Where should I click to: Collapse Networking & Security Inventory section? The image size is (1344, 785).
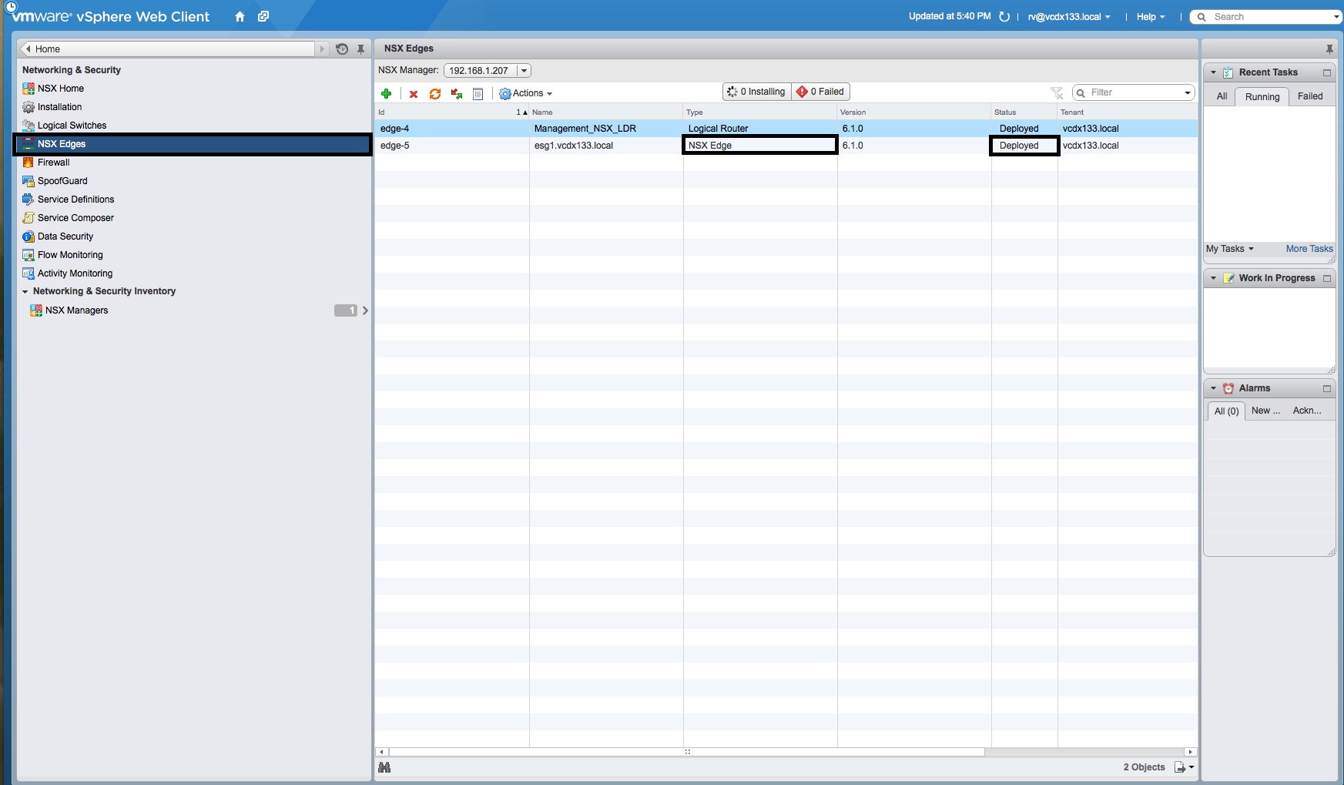click(x=25, y=292)
